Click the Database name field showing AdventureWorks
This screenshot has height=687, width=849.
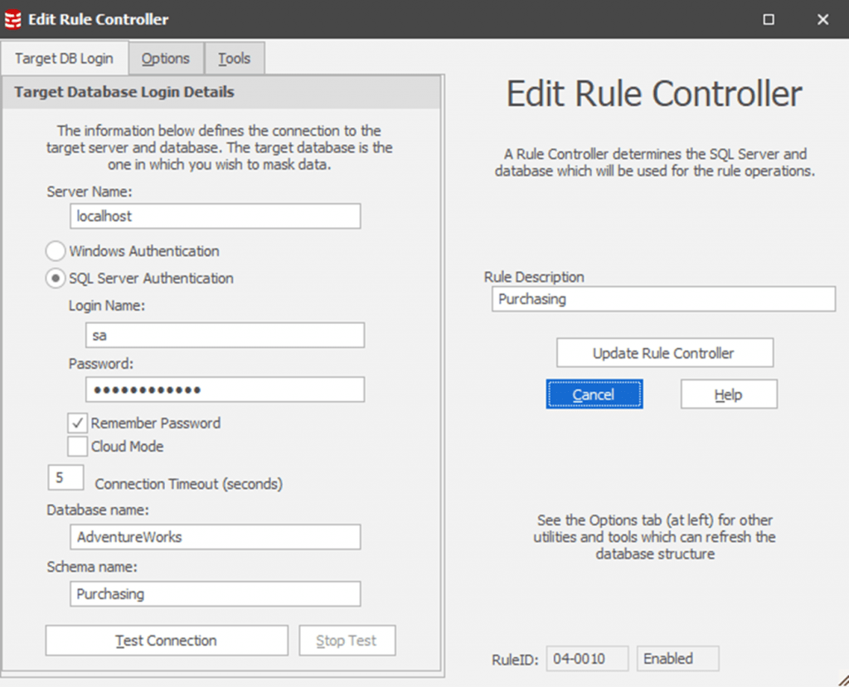pyautogui.click(x=215, y=536)
